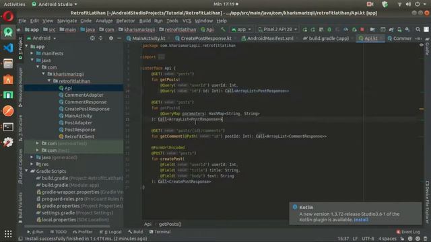The width and height of the screenshot is (431, 242).
Task: Open the Logcat tool window
Action: (x=110, y=232)
